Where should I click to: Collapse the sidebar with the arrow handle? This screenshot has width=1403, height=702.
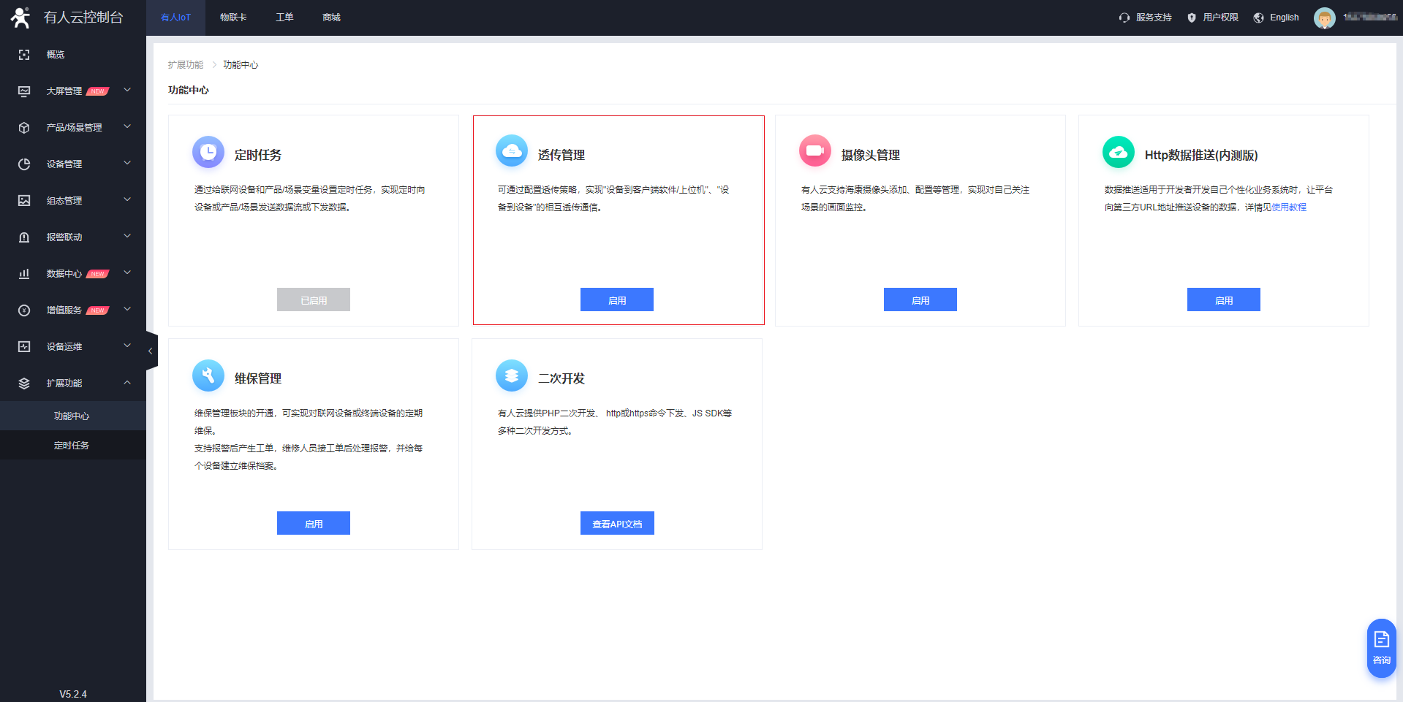tap(151, 351)
